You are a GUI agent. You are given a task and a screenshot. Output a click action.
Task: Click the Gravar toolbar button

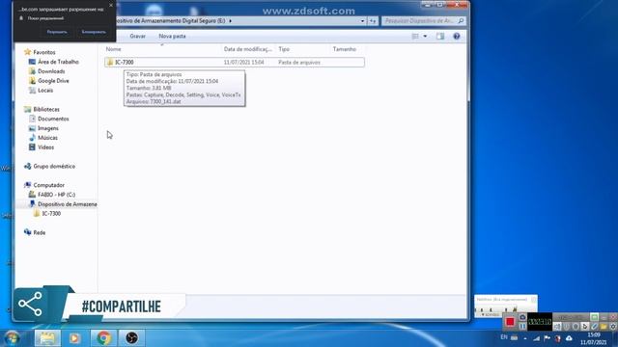(137, 36)
